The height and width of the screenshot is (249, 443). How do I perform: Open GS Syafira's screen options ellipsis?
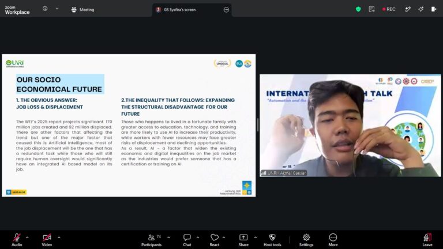226,10
